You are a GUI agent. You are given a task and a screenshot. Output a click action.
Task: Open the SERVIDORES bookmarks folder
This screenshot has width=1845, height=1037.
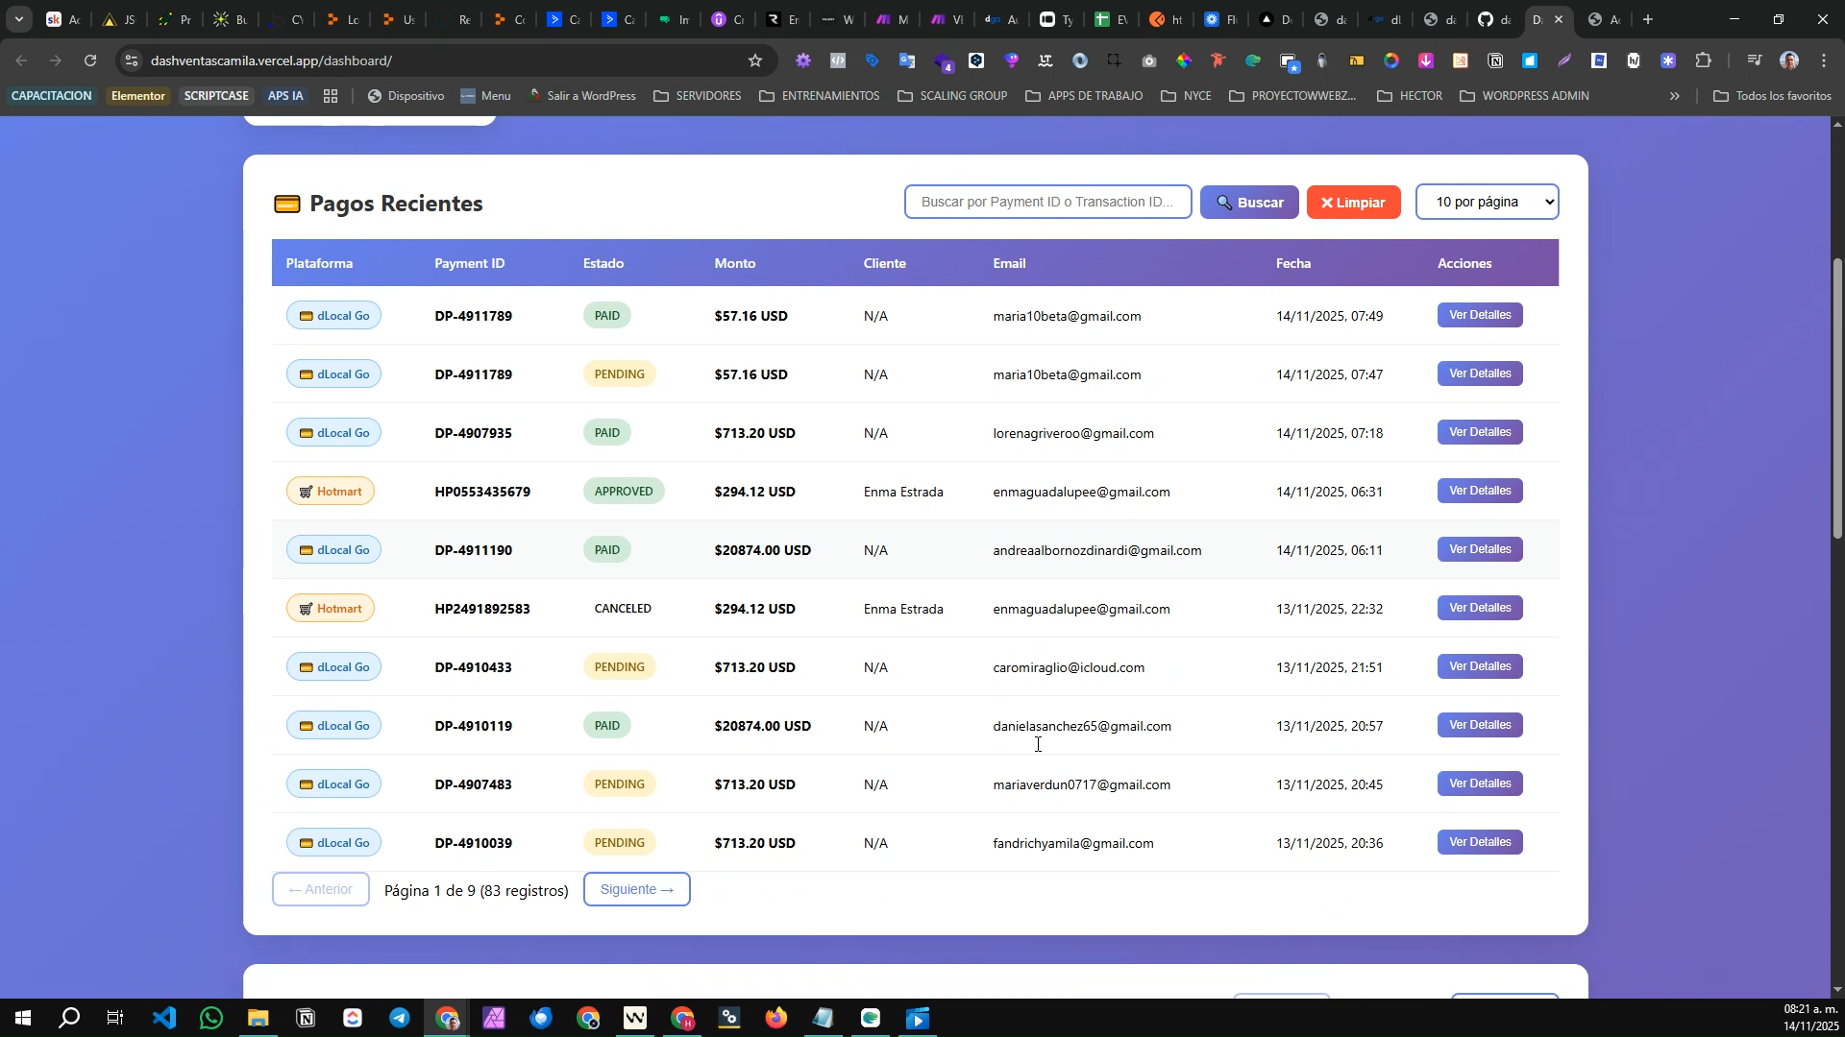point(698,96)
